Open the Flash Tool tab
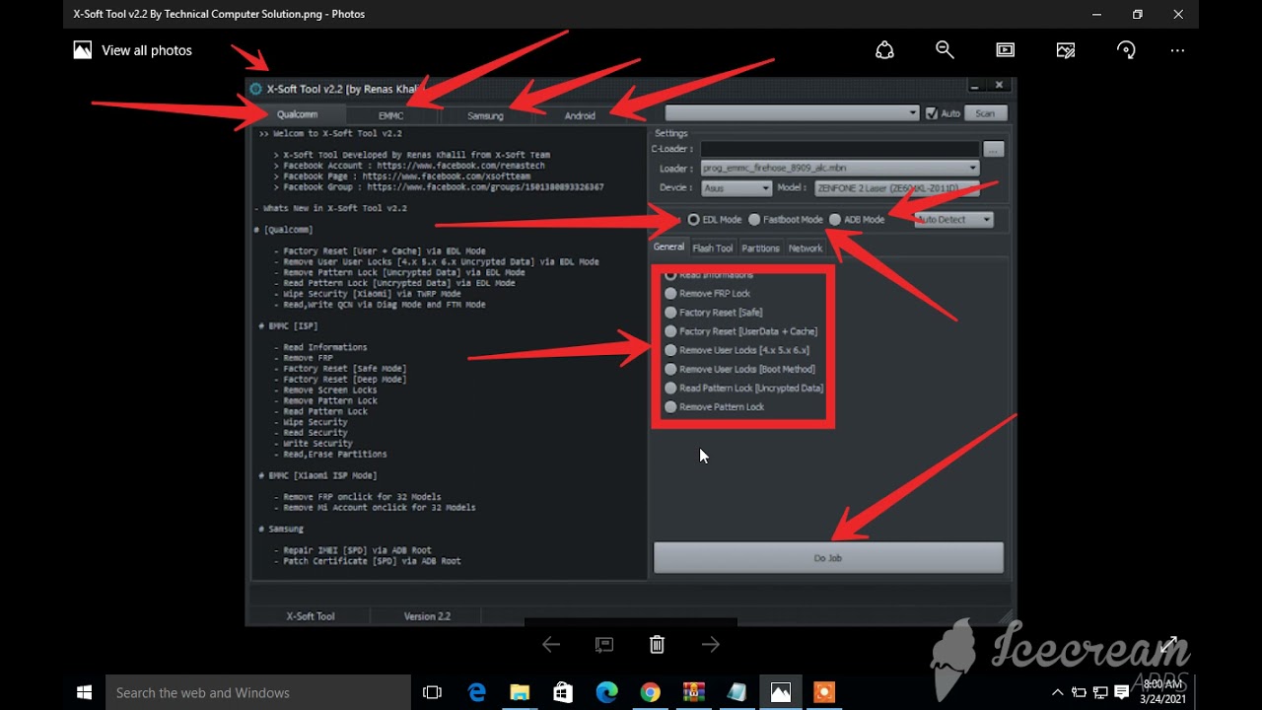The height and width of the screenshot is (710, 1262). click(x=712, y=248)
